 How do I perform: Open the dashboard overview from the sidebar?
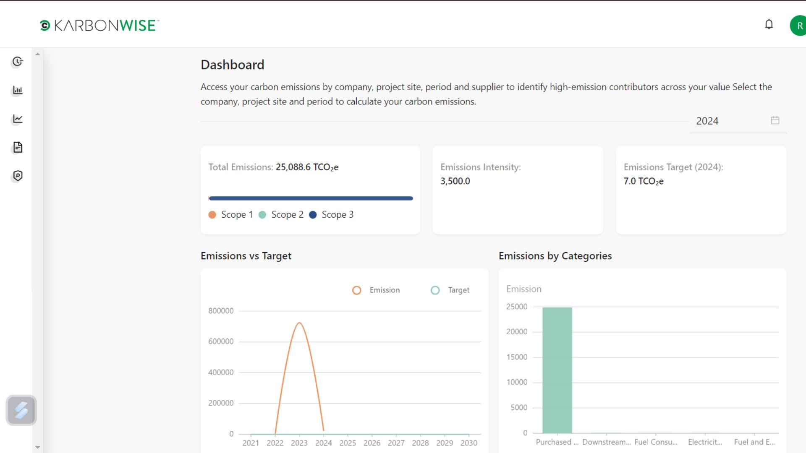click(x=17, y=61)
